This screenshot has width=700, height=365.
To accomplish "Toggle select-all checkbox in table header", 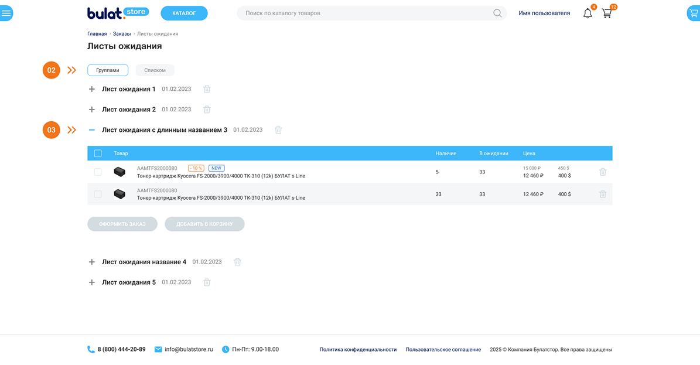I will click(x=98, y=153).
